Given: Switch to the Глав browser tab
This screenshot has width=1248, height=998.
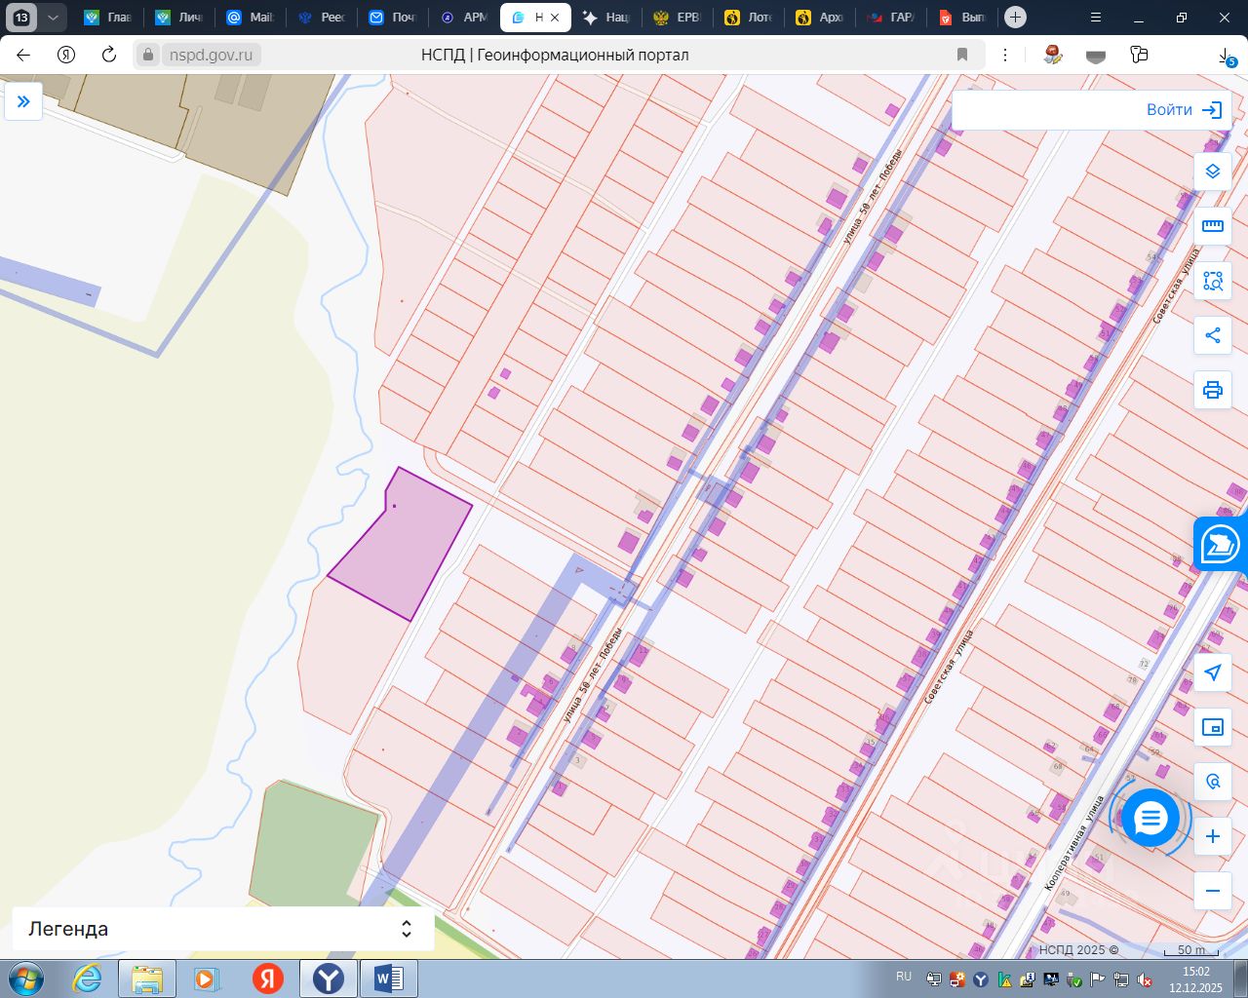Looking at the screenshot, I should [x=107, y=18].
